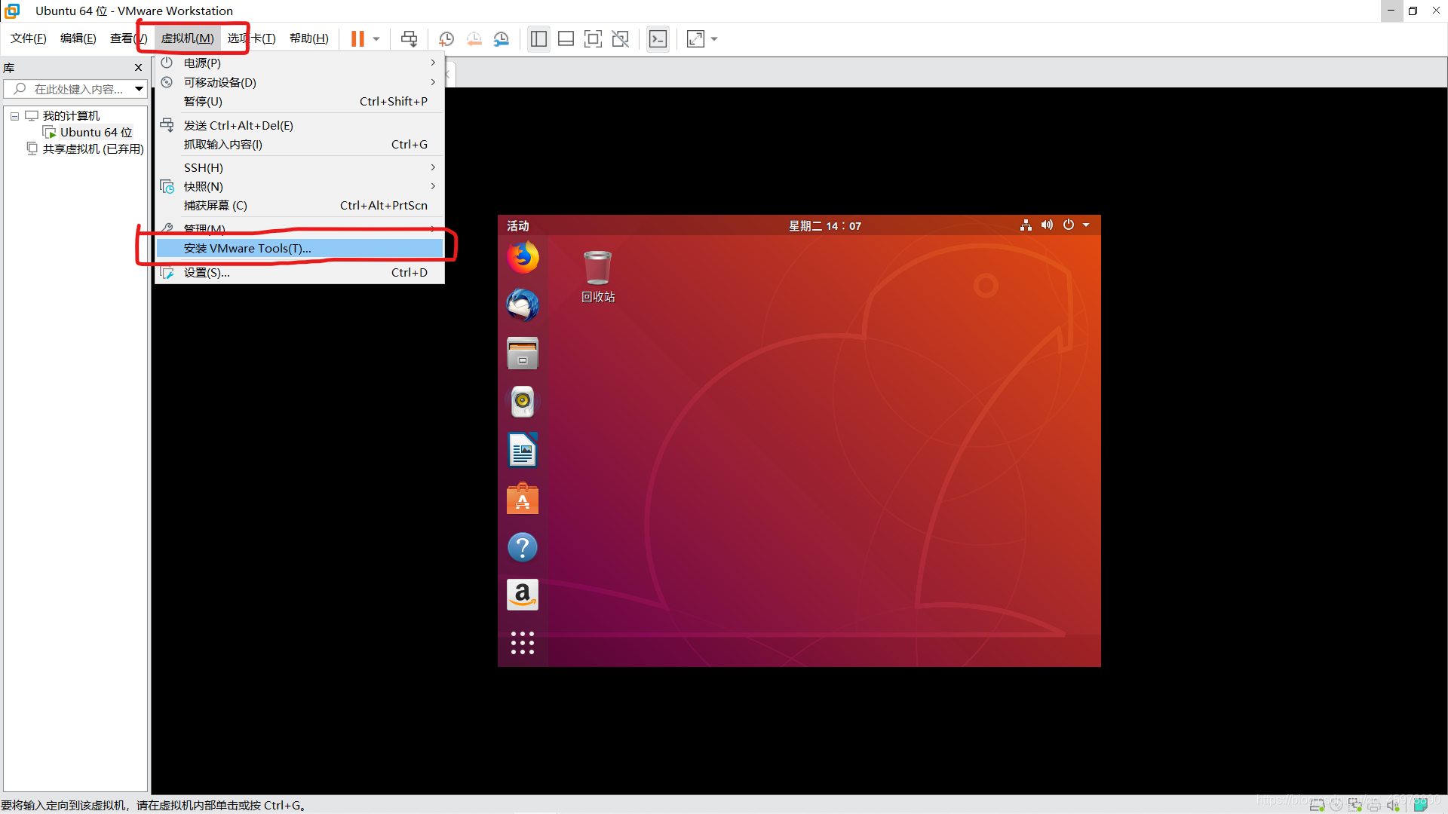Open the Help icon in dock
1448x814 pixels.
click(x=523, y=547)
